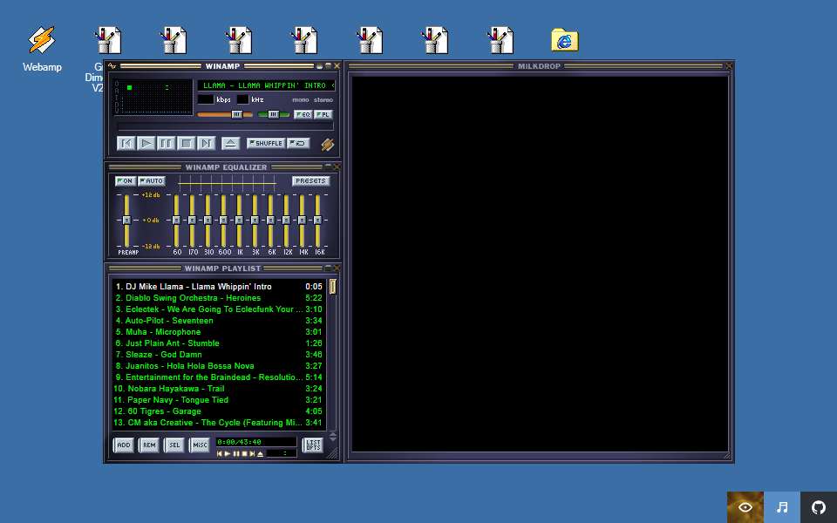Click the music note icon in bottom-right corner
The width and height of the screenshot is (837, 523).
tap(782, 507)
